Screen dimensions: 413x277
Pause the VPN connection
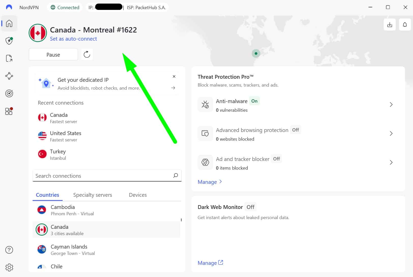[53, 55]
